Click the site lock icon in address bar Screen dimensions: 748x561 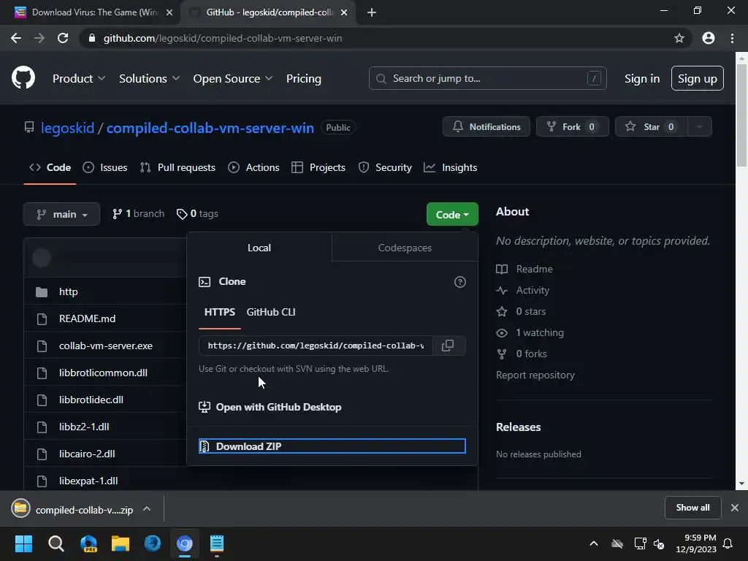[x=92, y=38]
